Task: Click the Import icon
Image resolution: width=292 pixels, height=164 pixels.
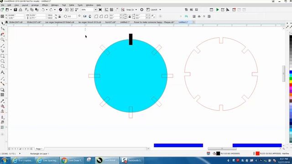Action: click(67, 10)
